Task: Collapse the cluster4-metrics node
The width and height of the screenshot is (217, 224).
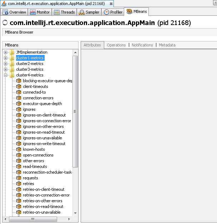Action: [6, 75]
